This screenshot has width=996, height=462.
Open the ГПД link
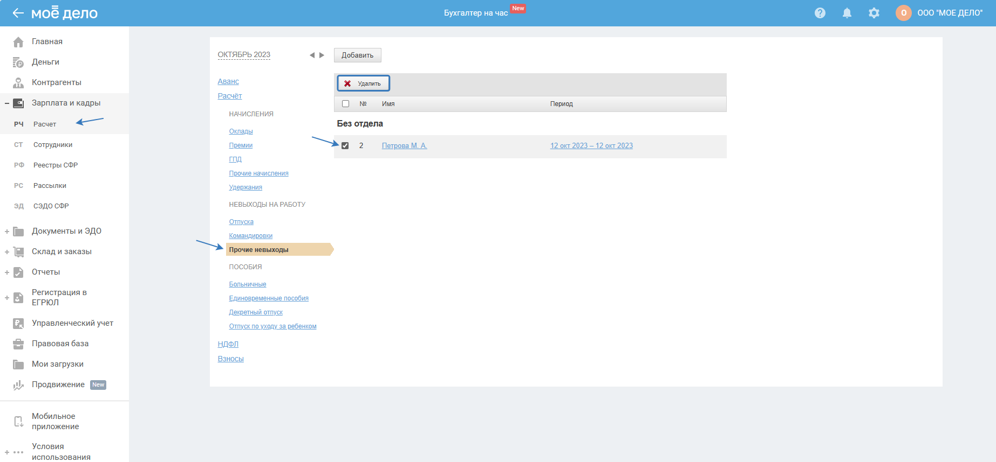click(x=235, y=159)
